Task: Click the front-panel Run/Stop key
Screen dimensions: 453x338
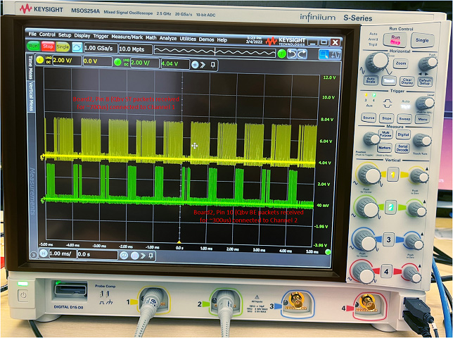Action: [395, 39]
